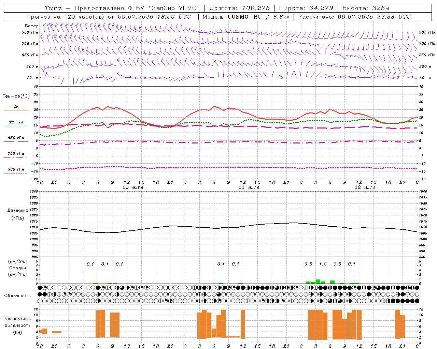
Task: Click the "1.2" precipitation amount value
Action: pos(323,264)
